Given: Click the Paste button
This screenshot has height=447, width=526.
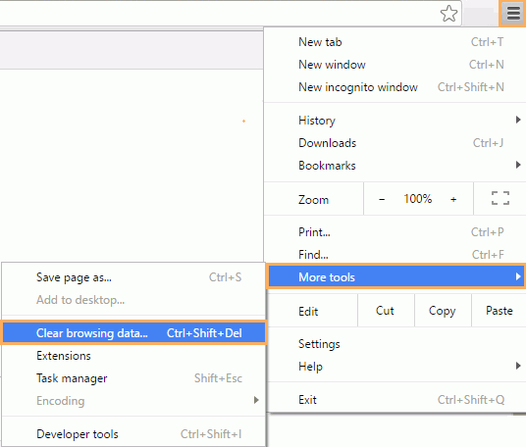Looking at the screenshot, I should tap(500, 311).
